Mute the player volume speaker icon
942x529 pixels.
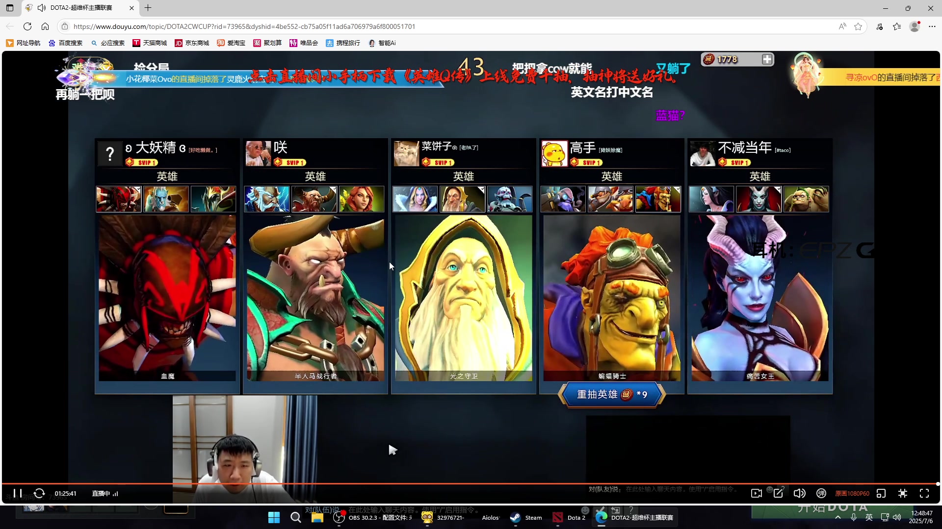pos(800,493)
